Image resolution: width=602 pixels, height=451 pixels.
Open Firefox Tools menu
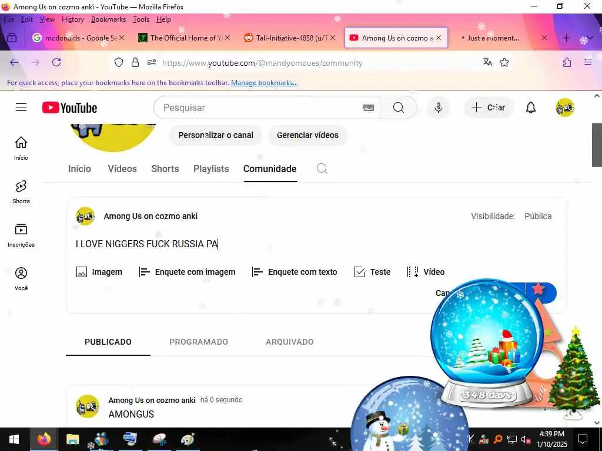coord(141,19)
